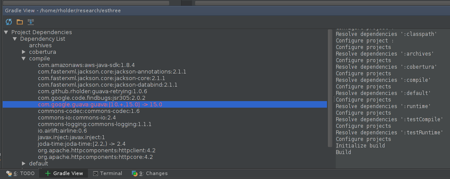
Task: Expand the cobertura configuration
Action: pyautogui.click(x=24, y=52)
